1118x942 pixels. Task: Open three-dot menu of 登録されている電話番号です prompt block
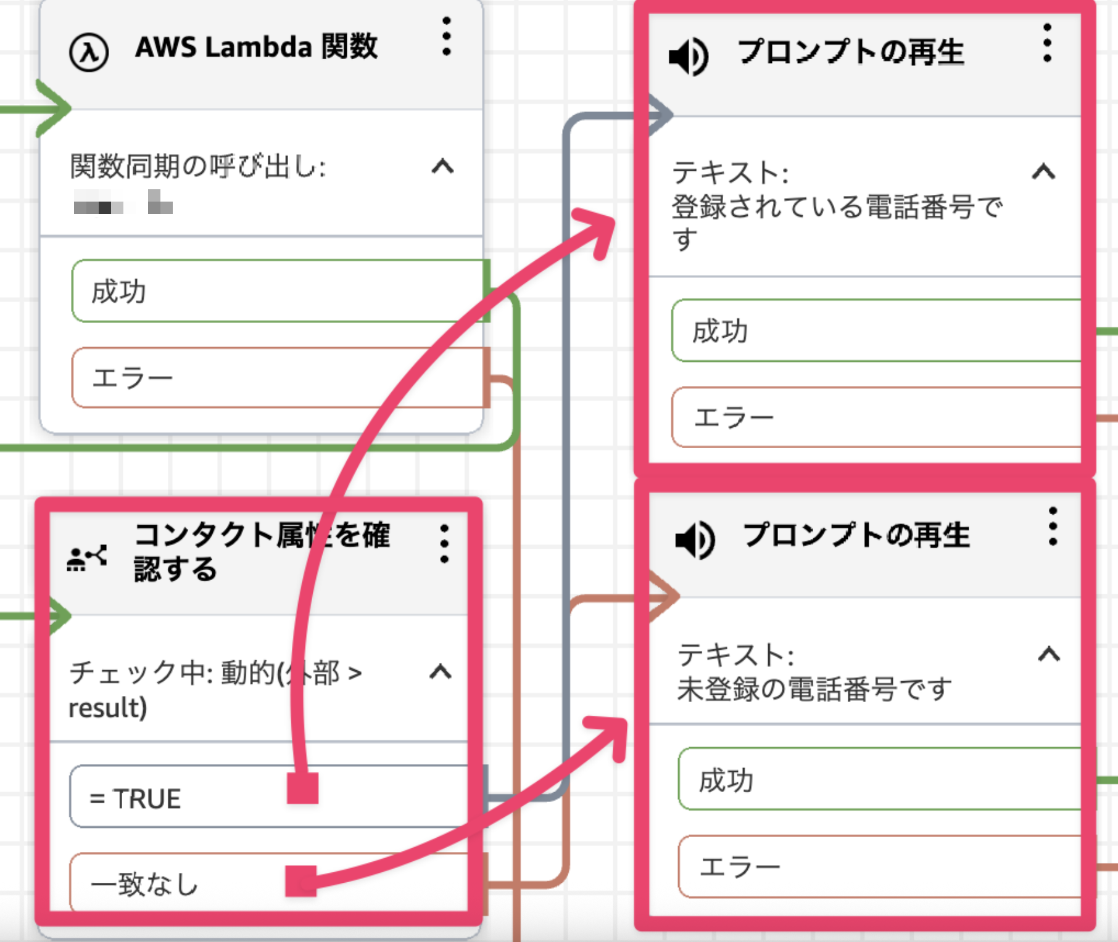point(1047,43)
